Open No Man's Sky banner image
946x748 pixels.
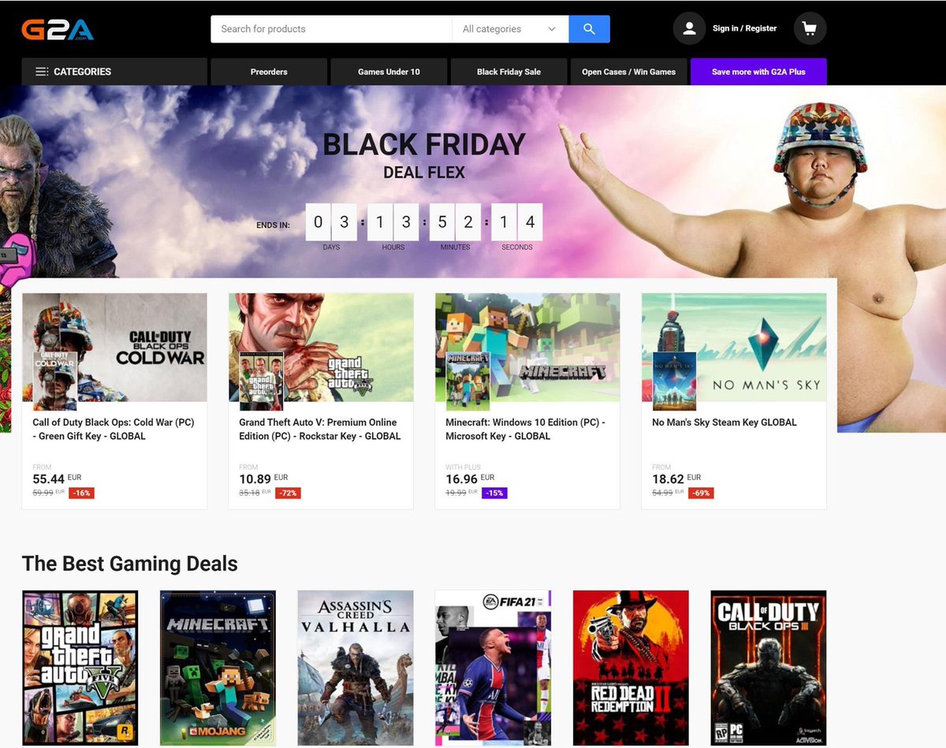734,348
